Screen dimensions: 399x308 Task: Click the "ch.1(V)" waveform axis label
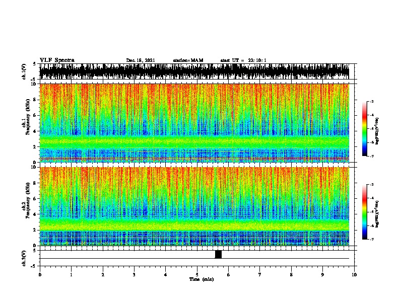pyautogui.click(x=24, y=71)
